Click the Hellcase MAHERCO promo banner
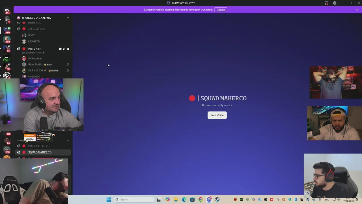Viewport: 362px width, 204px height. tap(39, 137)
